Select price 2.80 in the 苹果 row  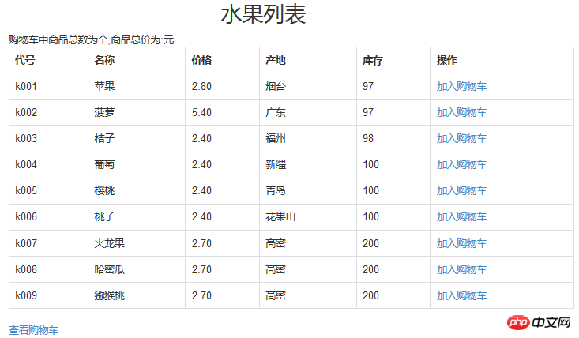[x=201, y=86]
